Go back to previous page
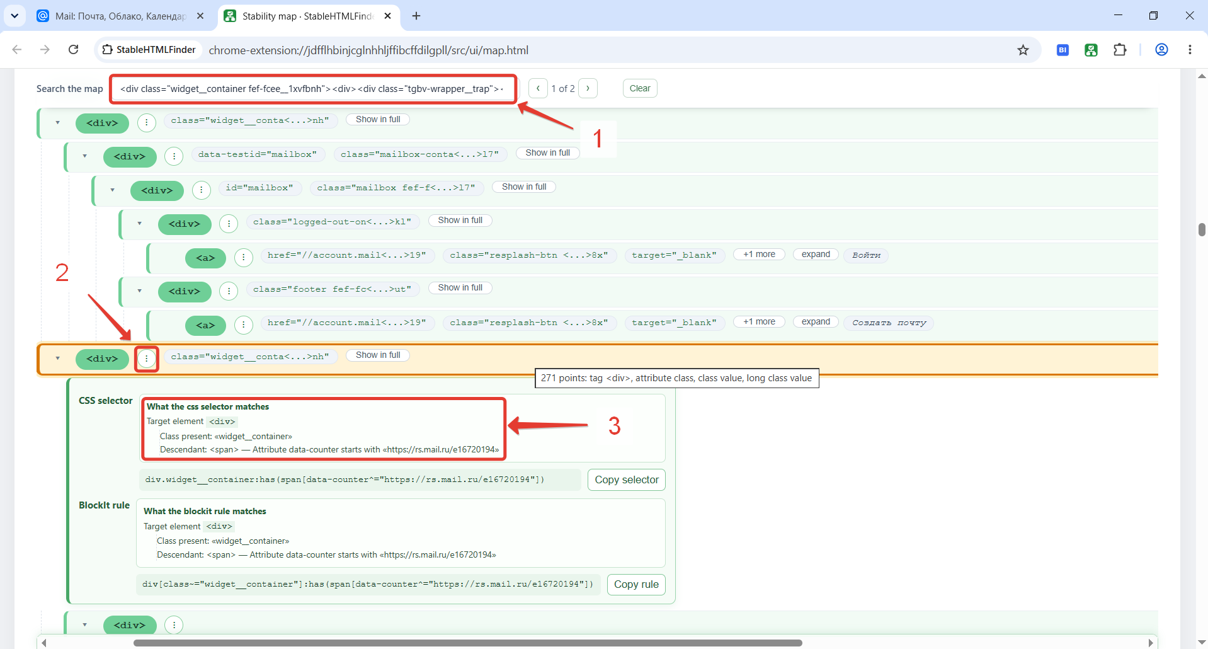 (17, 50)
